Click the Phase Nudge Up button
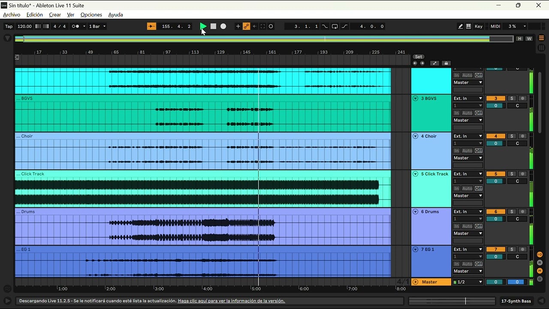The height and width of the screenshot is (309, 549). pyautogui.click(x=46, y=26)
